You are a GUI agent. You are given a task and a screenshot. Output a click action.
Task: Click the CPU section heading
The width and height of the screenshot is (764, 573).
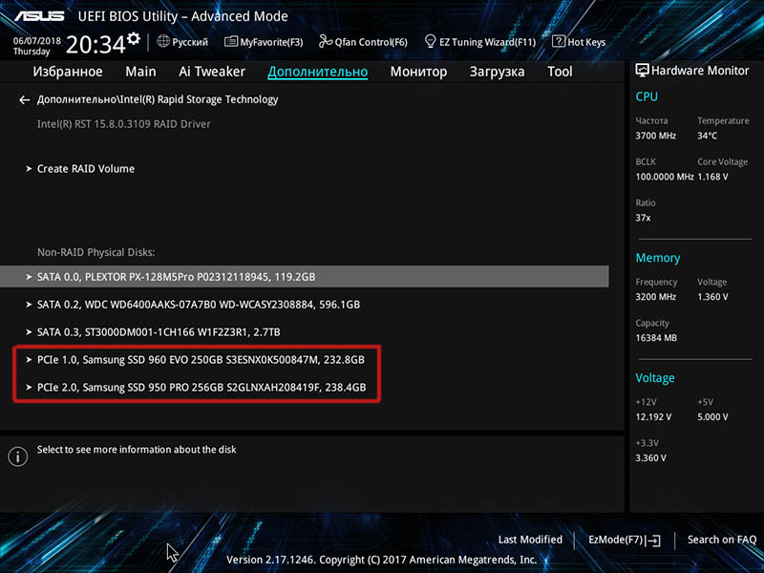pyautogui.click(x=647, y=97)
